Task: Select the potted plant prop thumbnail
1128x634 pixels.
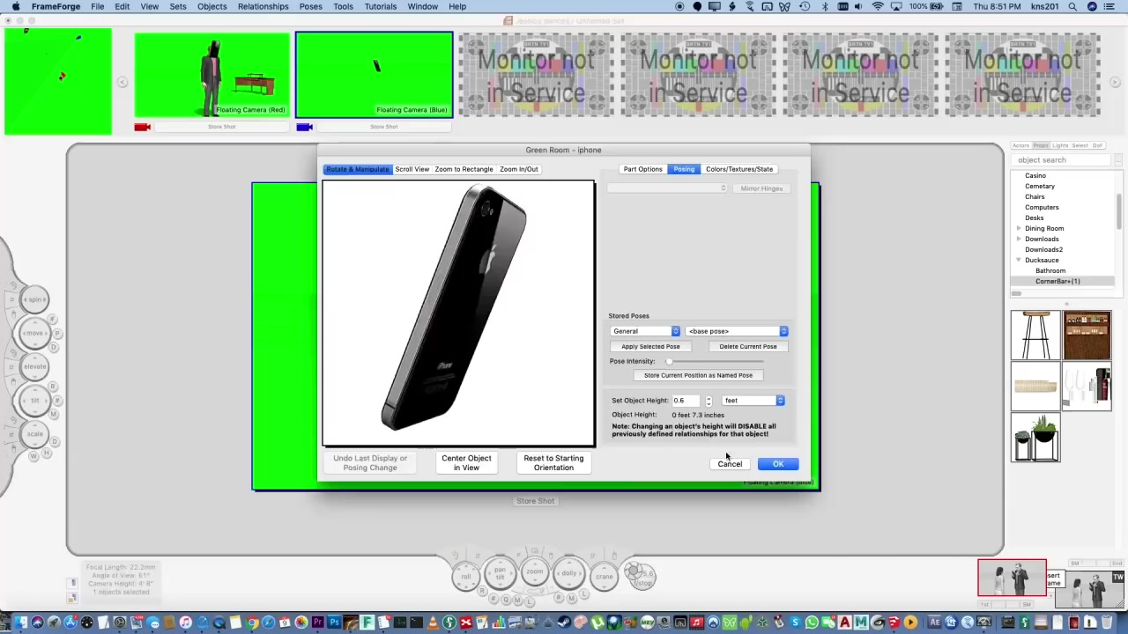Action: pos(1035,438)
